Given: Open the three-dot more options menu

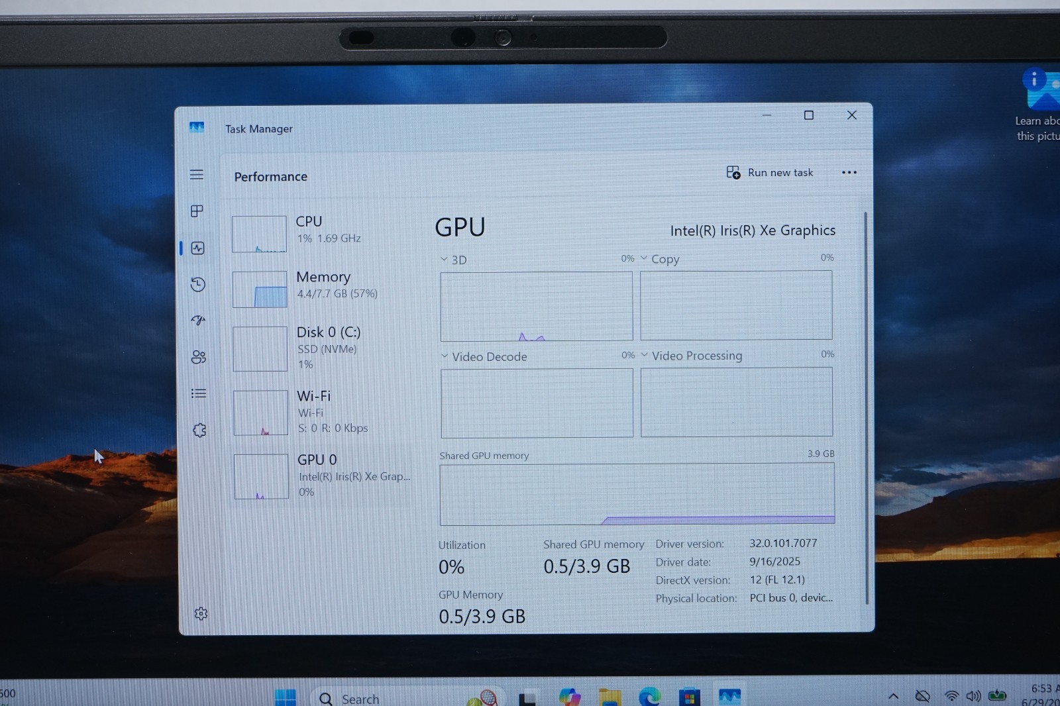Looking at the screenshot, I should [849, 172].
